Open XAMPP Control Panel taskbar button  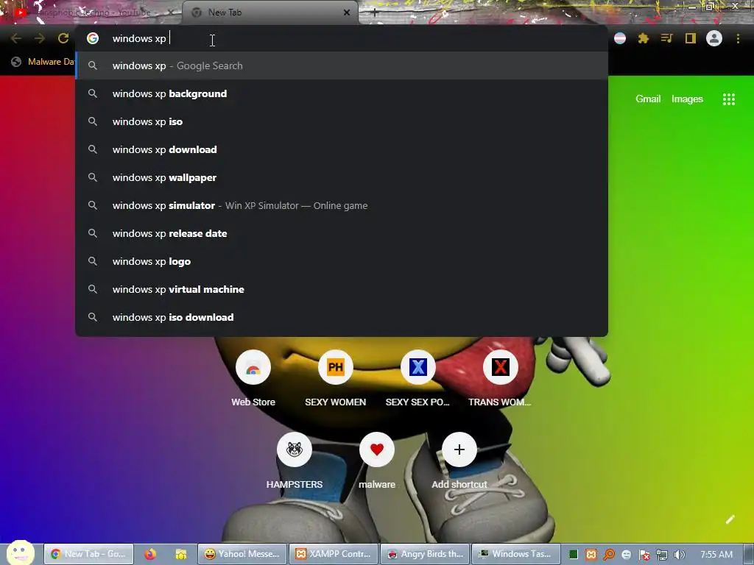pyautogui.click(x=334, y=554)
